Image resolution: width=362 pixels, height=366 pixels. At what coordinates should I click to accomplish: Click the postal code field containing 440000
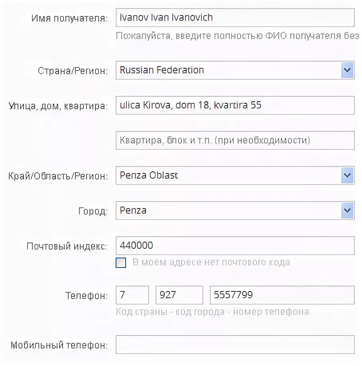[x=235, y=246]
